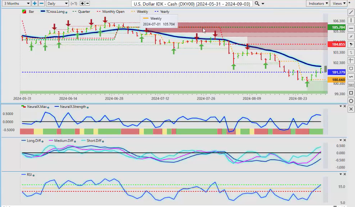Viewport: 355px width, 207px height.
Task: Select the horizontal line drawing tool
Action: click(351, 28)
